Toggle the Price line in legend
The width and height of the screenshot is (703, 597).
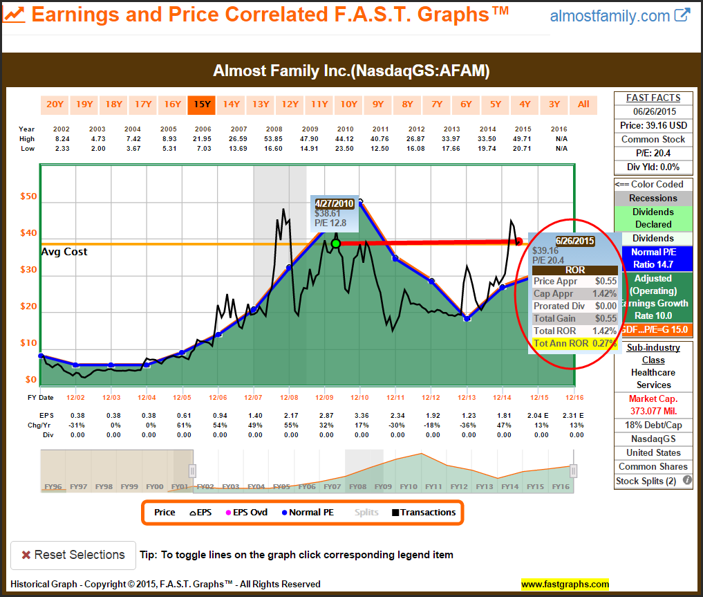(x=165, y=513)
